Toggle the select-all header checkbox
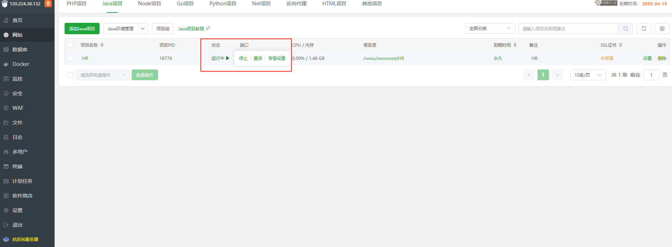The width and height of the screenshot is (672, 247). (x=71, y=45)
